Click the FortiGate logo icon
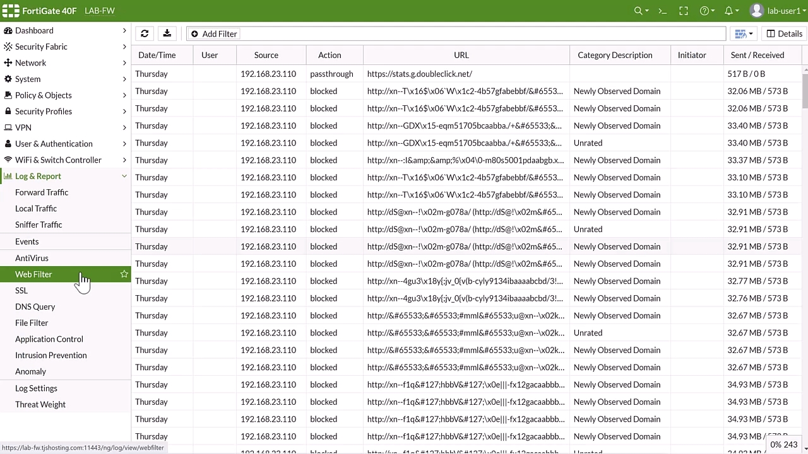808x454 pixels. [x=11, y=11]
